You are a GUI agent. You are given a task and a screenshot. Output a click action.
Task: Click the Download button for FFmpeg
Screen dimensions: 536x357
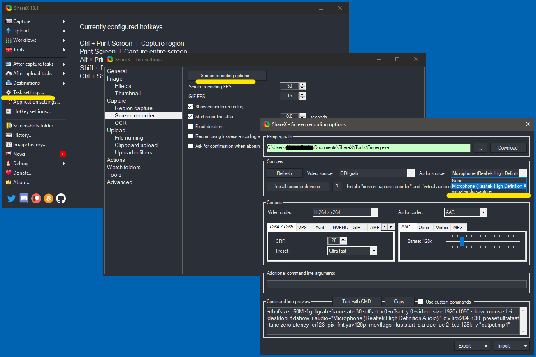(x=508, y=147)
